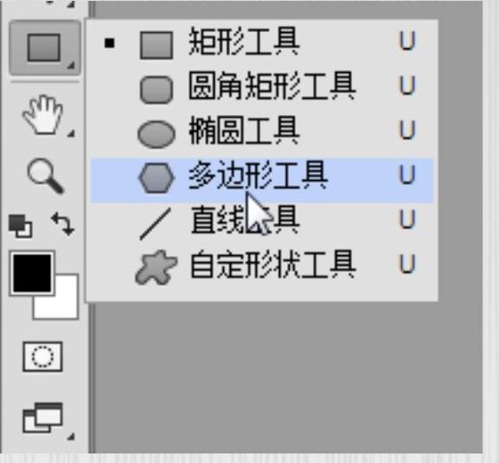Reset default foreground and background colors
Image resolution: width=499 pixels, height=463 pixels.
click(x=21, y=226)
